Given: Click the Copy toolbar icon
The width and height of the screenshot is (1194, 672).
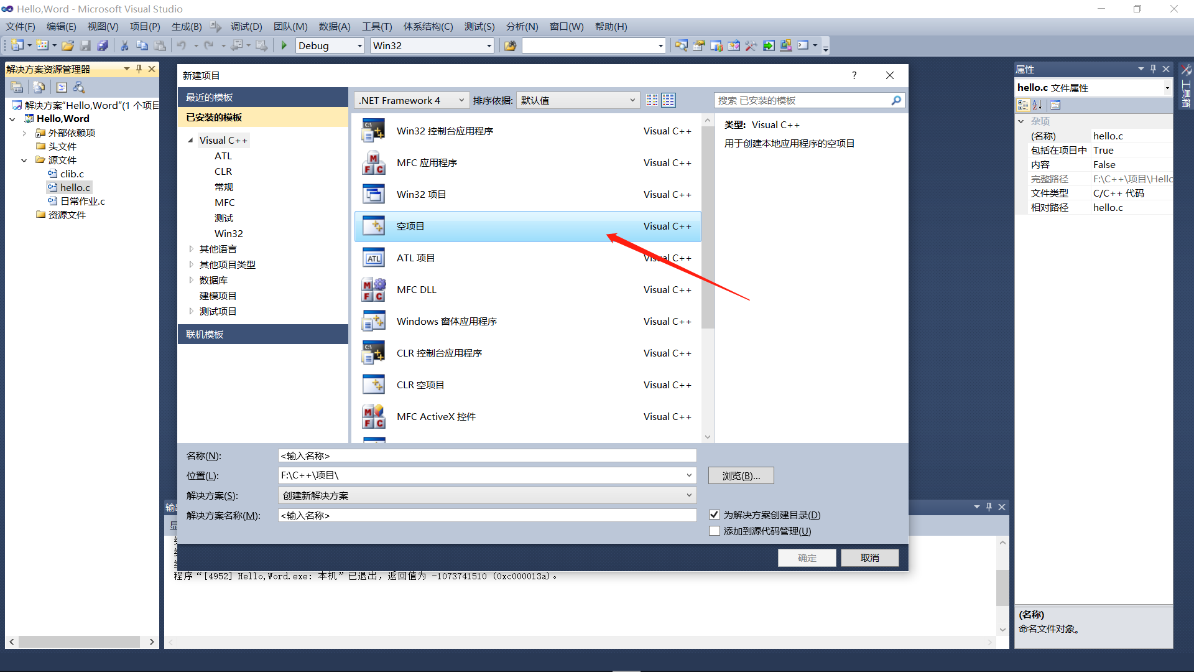Looking at the screenshot, I should pyautogui.click(x=142, y=45).
